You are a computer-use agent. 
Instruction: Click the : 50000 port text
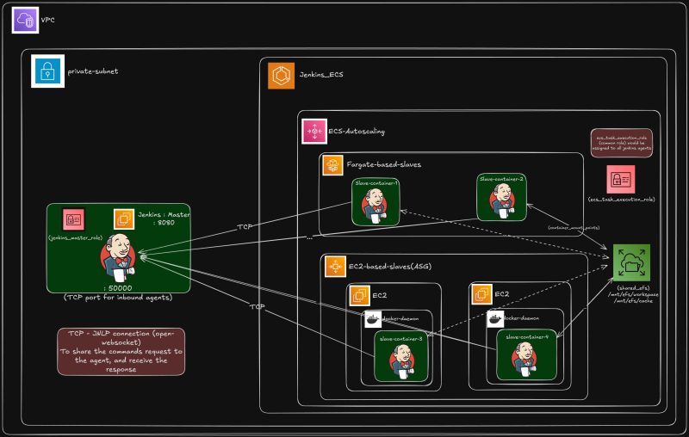tap(118, 288)
